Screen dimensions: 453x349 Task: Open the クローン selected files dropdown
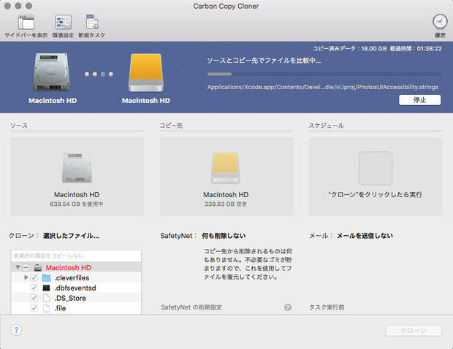(71, 236)
